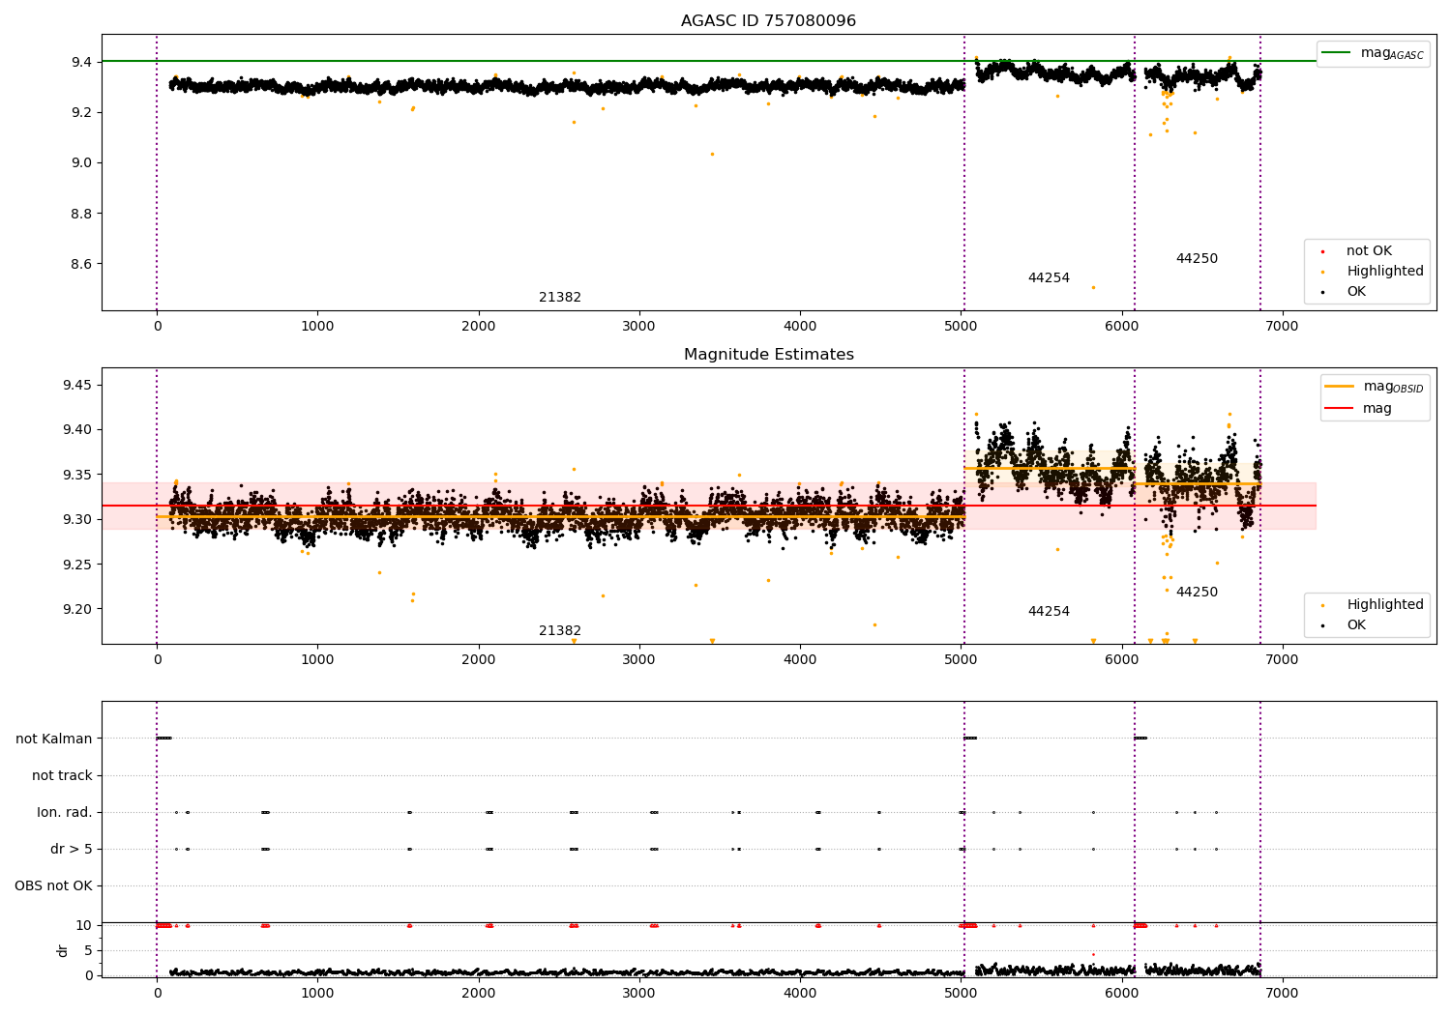Click the 'OBS not OK' axis label
This screenshot has height=1015, width=1451.
point(53,886)
